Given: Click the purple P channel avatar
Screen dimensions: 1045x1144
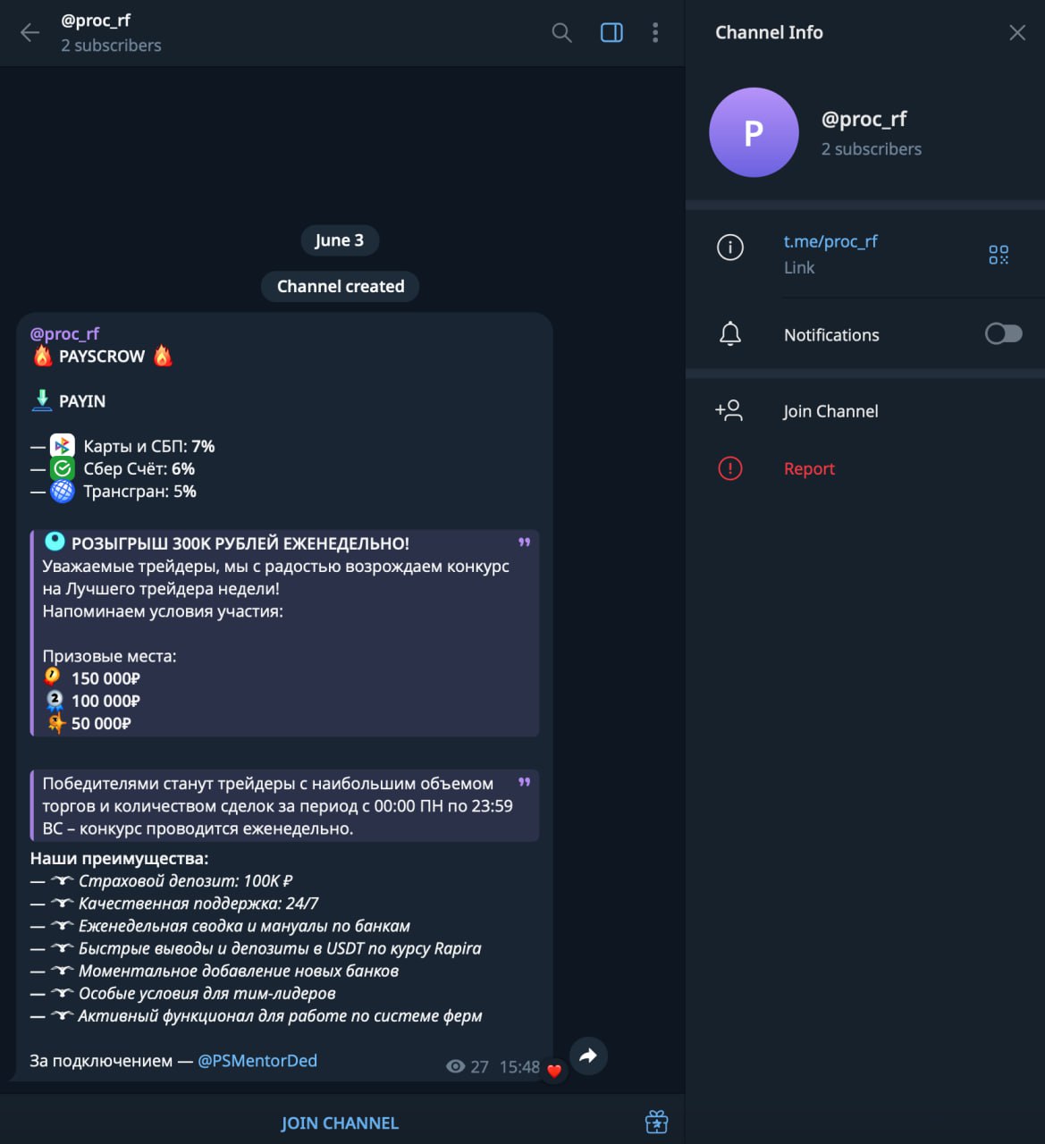Looking at the screenshot, I should coord(754,132).
